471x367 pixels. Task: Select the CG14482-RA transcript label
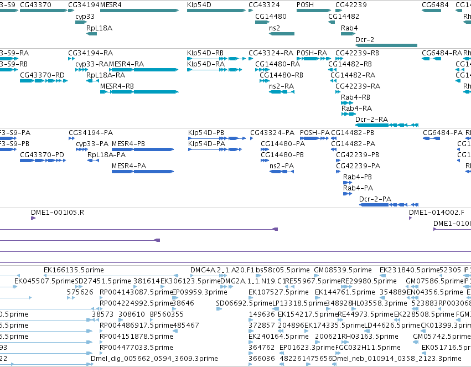(x=353, y=75)
